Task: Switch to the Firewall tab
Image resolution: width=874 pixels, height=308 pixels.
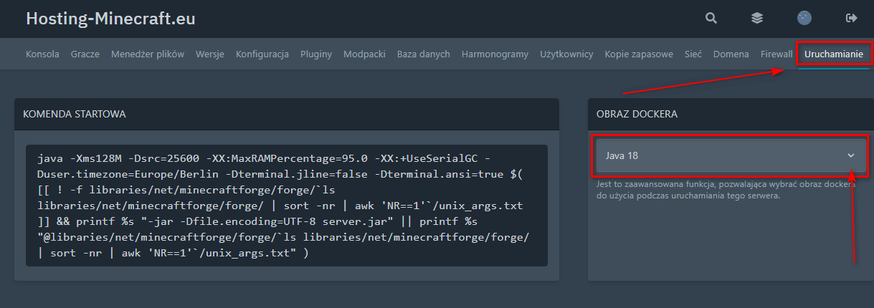Action: (x=776, y=54)
